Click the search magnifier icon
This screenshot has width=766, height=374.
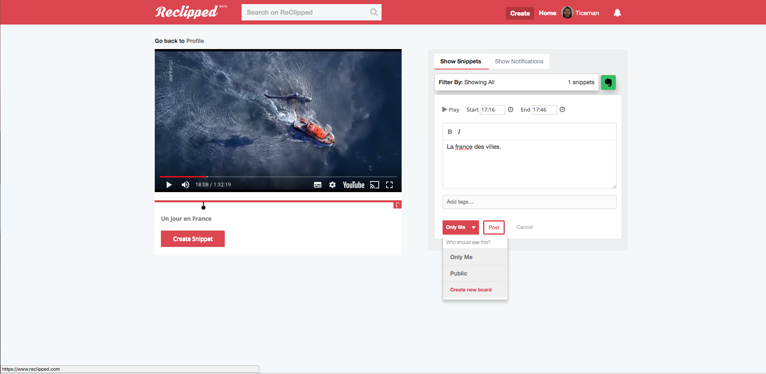tap(374, 12)
